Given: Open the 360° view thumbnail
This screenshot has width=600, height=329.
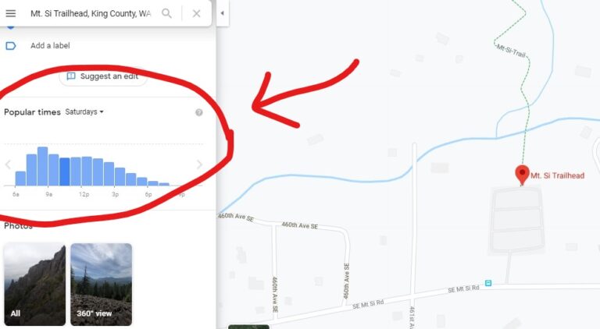Looking at the screenshot, I should (x=102, y=285).
